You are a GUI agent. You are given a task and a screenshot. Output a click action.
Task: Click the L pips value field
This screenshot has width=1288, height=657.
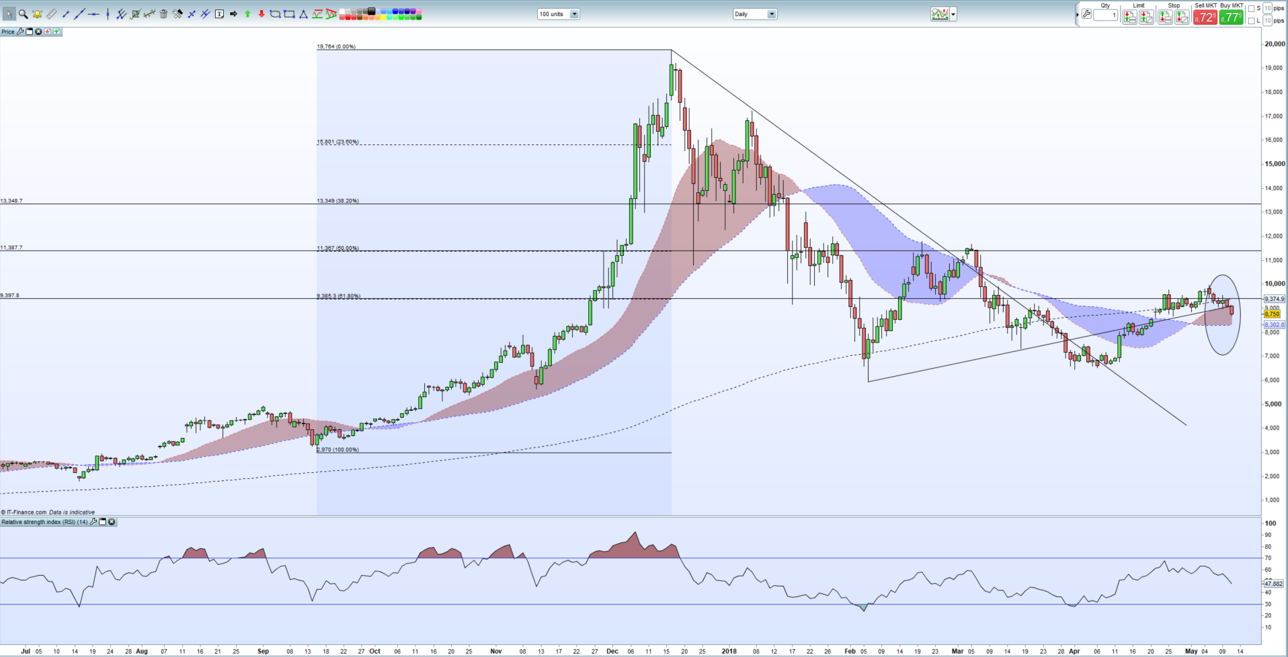1267,21
